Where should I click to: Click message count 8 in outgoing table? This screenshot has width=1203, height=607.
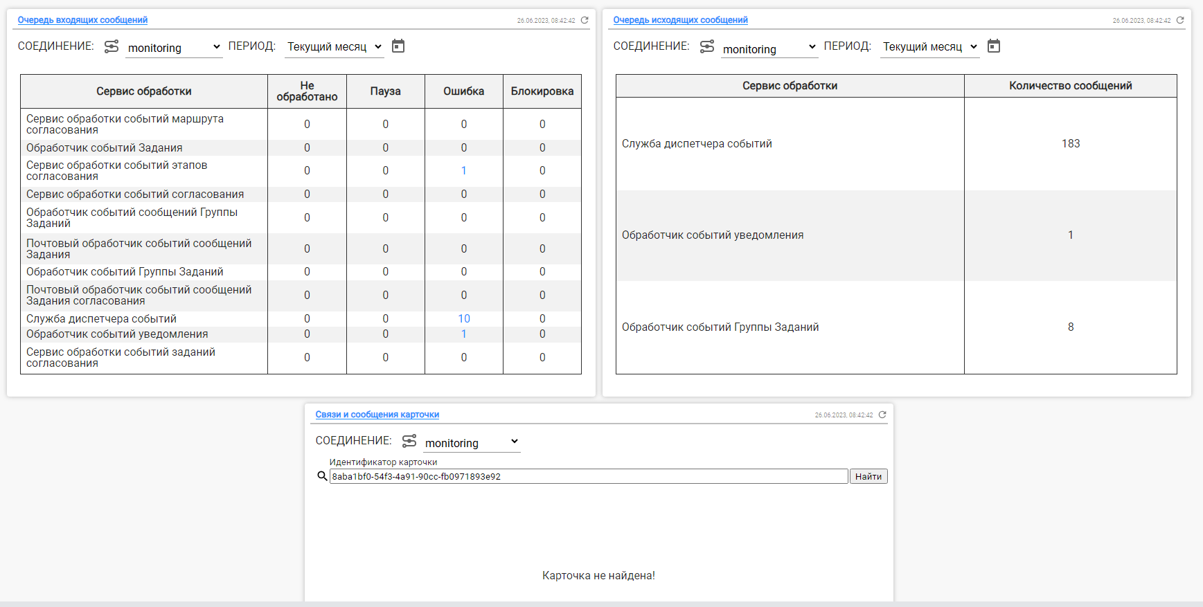pyautogui.click(x=1071, y=327)
